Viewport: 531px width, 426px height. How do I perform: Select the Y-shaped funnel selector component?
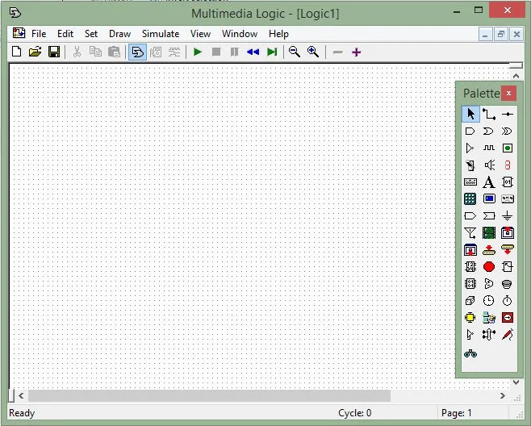[470, 233]
